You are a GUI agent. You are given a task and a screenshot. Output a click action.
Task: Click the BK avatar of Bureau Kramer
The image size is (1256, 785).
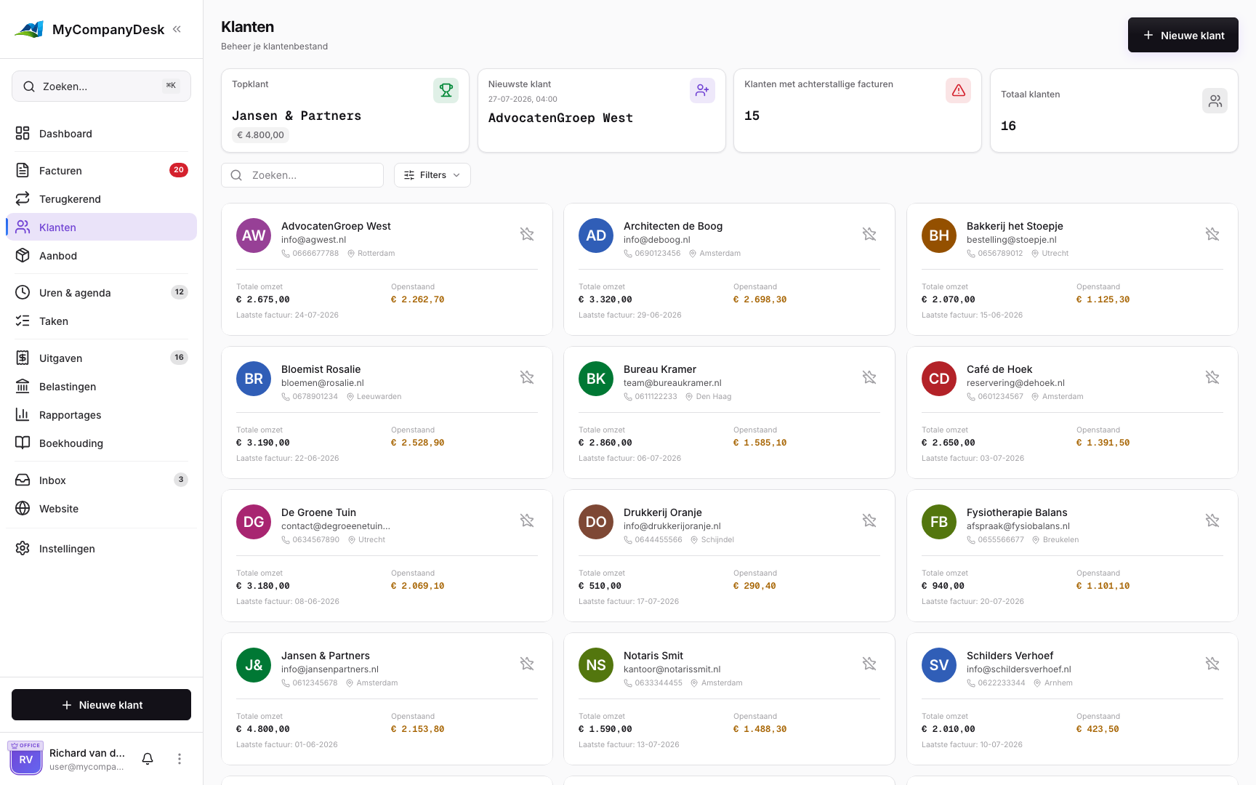(x=596, y=379)
